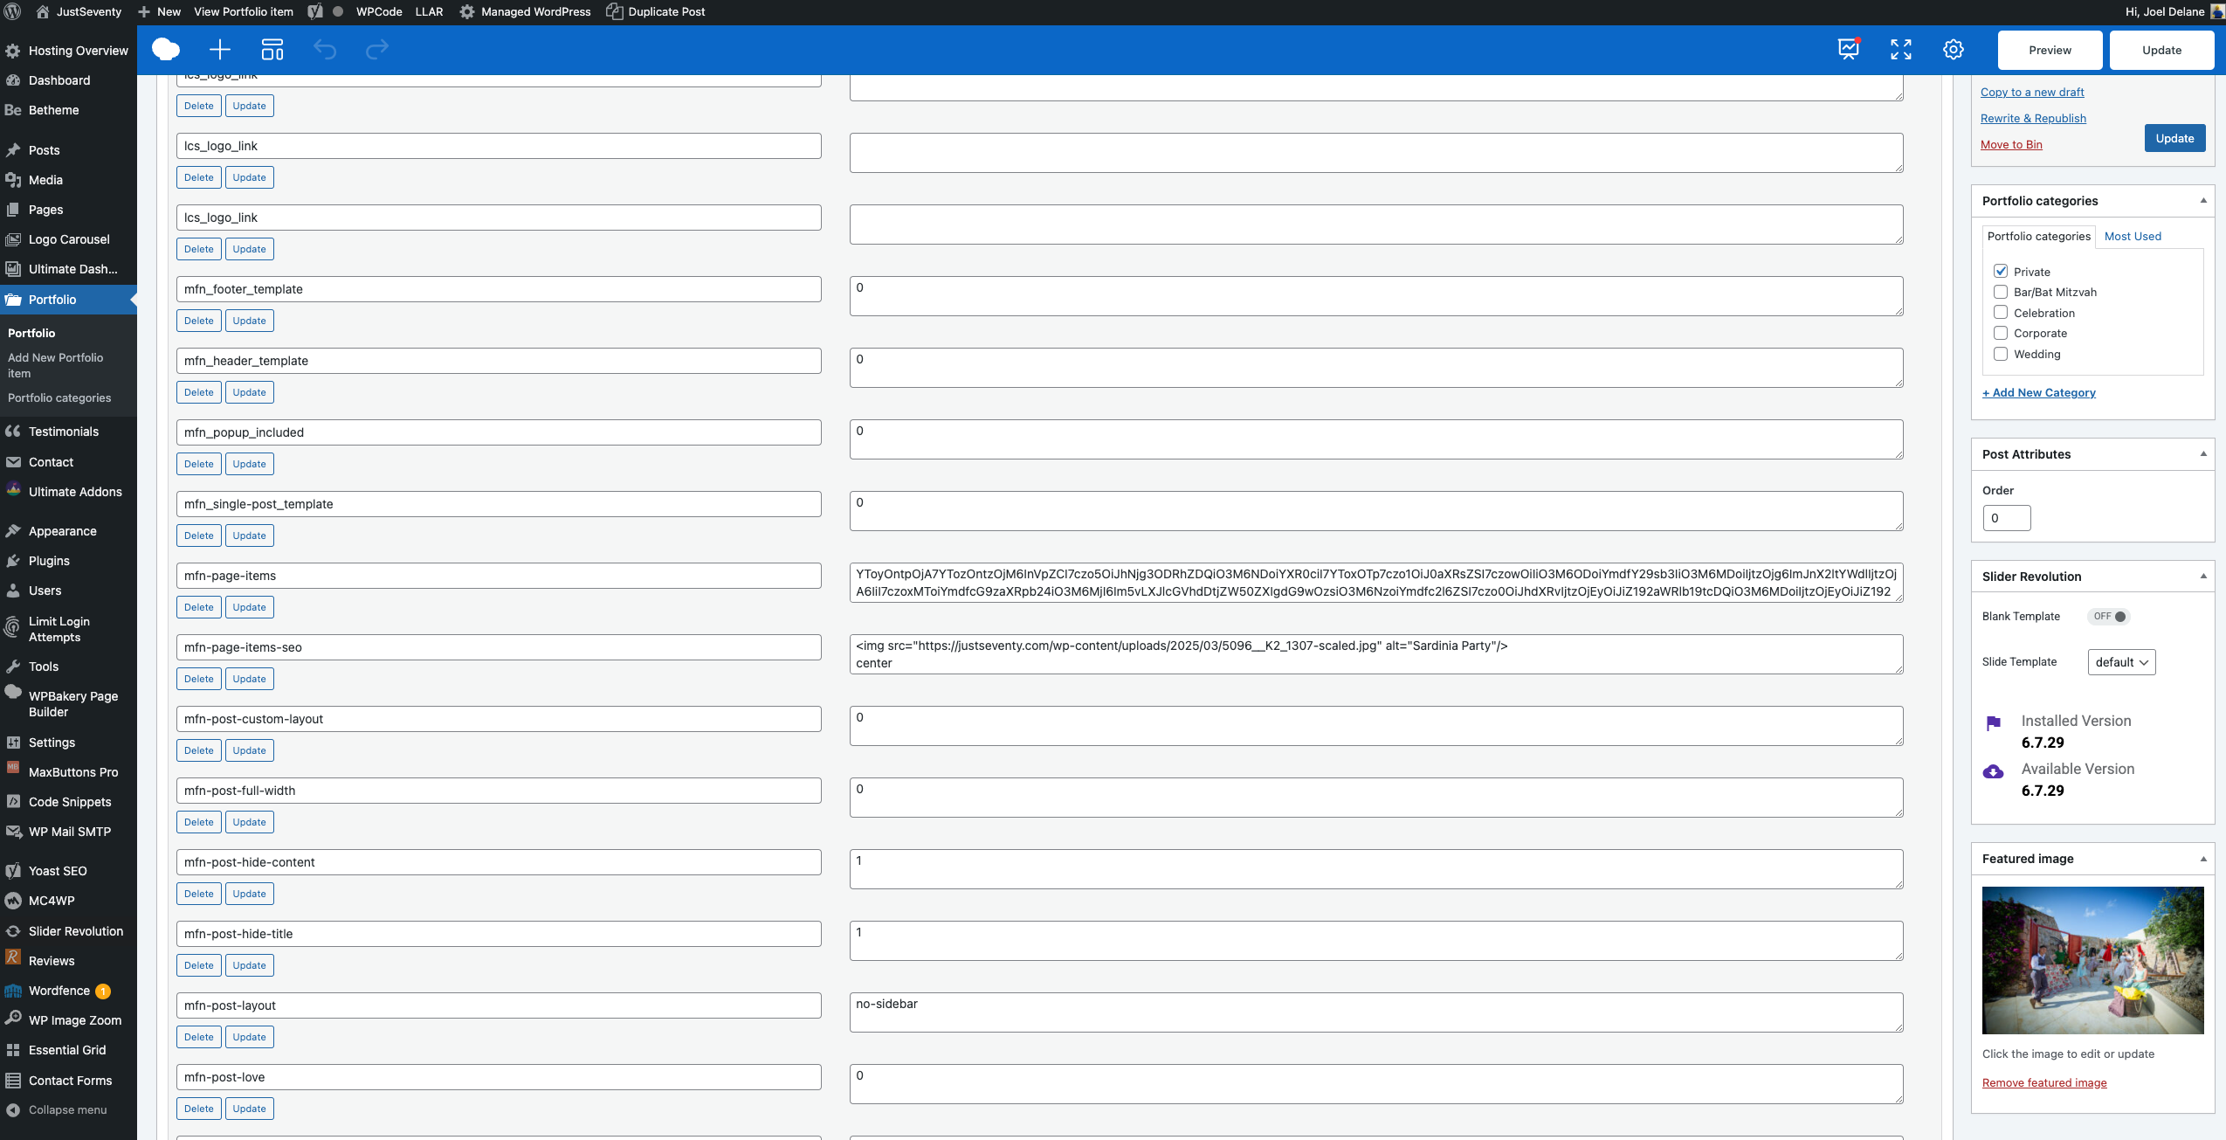Image resolution: width=2226 pixels, height=1140 pixels.
Task: Click the plus add-element icon in toolbar
Action: 220,50
